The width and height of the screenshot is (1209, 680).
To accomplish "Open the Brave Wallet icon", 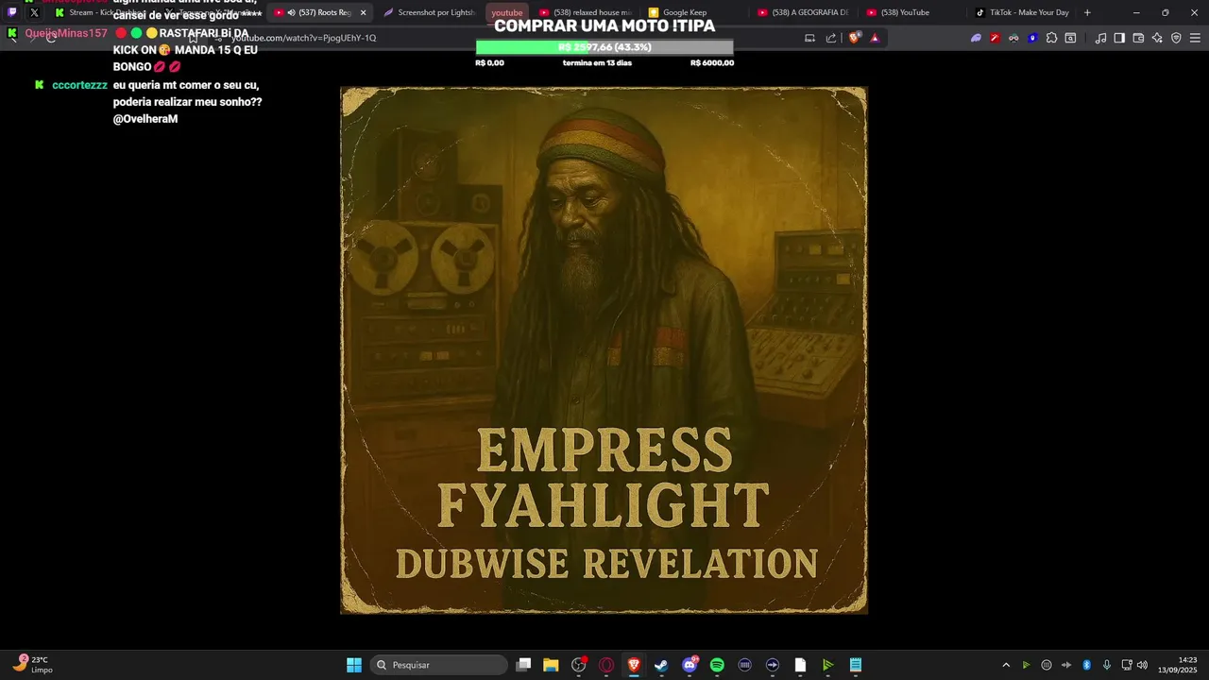I will coord(1138,38).
